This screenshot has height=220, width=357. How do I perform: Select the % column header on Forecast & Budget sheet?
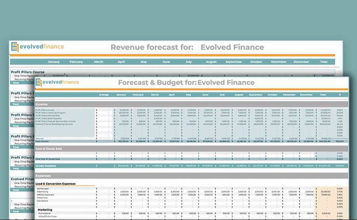tap(340, 95)
